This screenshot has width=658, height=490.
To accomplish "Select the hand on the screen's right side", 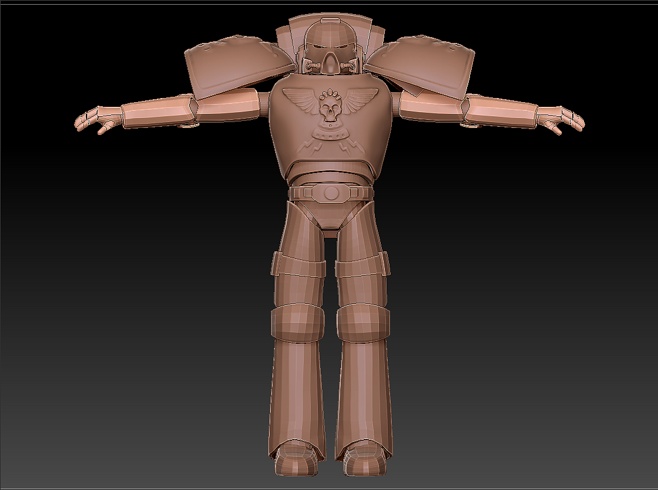I will coord(560,120).
